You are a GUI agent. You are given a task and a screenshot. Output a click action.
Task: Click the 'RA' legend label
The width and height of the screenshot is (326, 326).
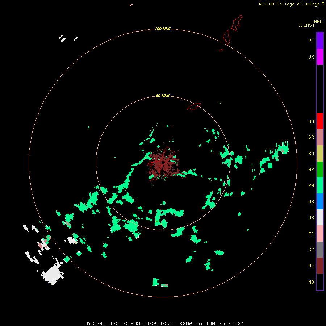coord(311,186)
